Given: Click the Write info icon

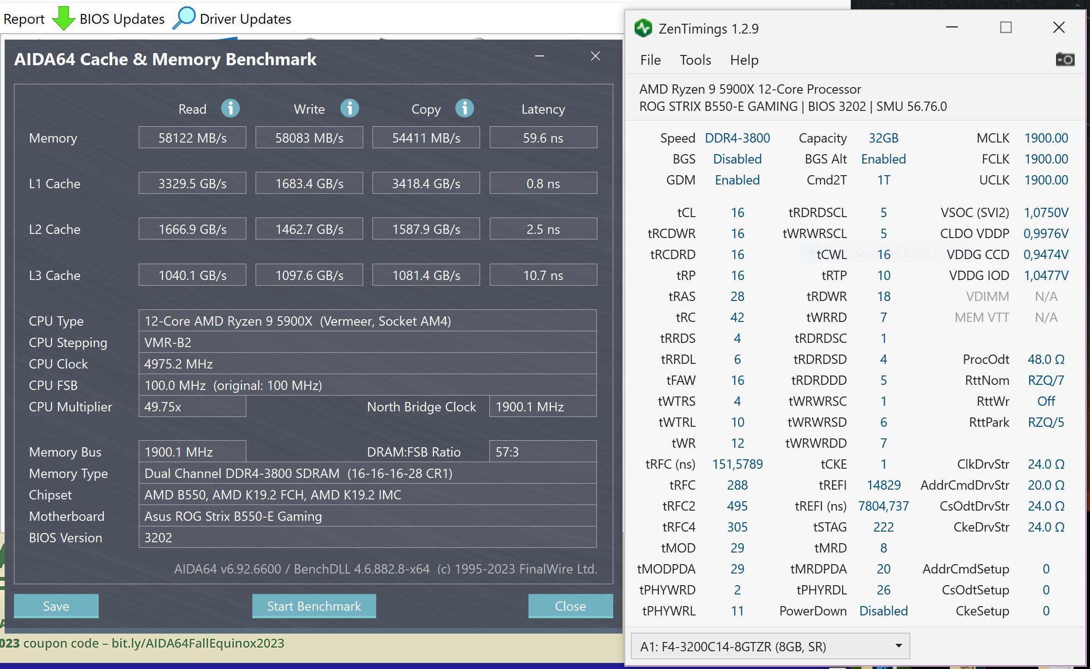Looking at the screenshot, I should pyautogui.click(x=349, y=109).
